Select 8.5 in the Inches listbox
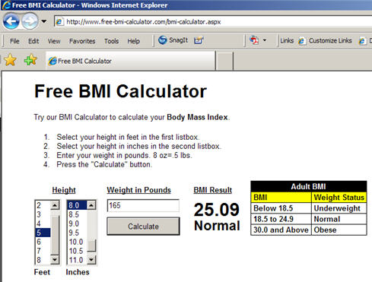The height and width of the screenshot is (282, 372). tap(77, 214)
